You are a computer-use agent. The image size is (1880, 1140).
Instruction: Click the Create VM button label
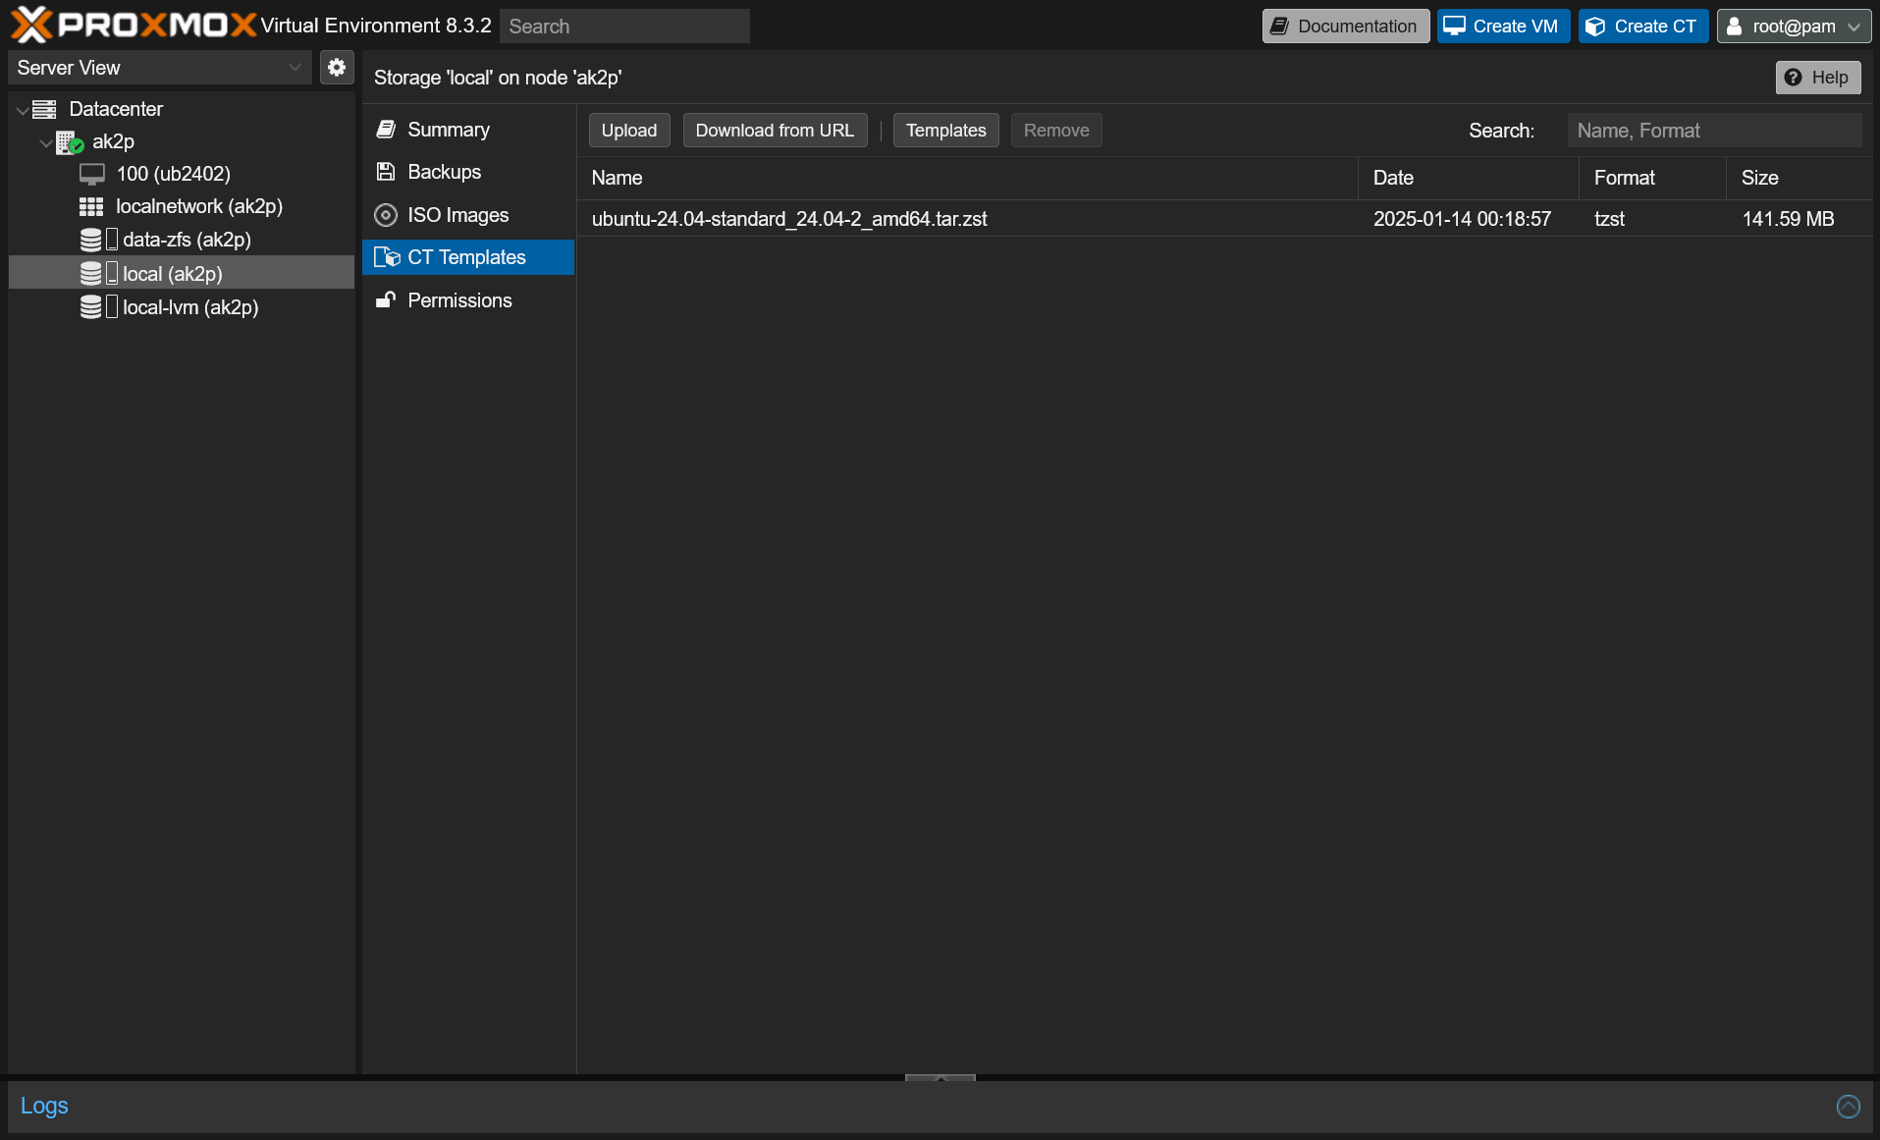pos(1515,27)
